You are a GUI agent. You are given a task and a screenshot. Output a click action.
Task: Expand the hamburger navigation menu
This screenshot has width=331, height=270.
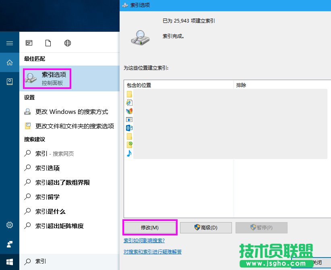click(9, 43)
